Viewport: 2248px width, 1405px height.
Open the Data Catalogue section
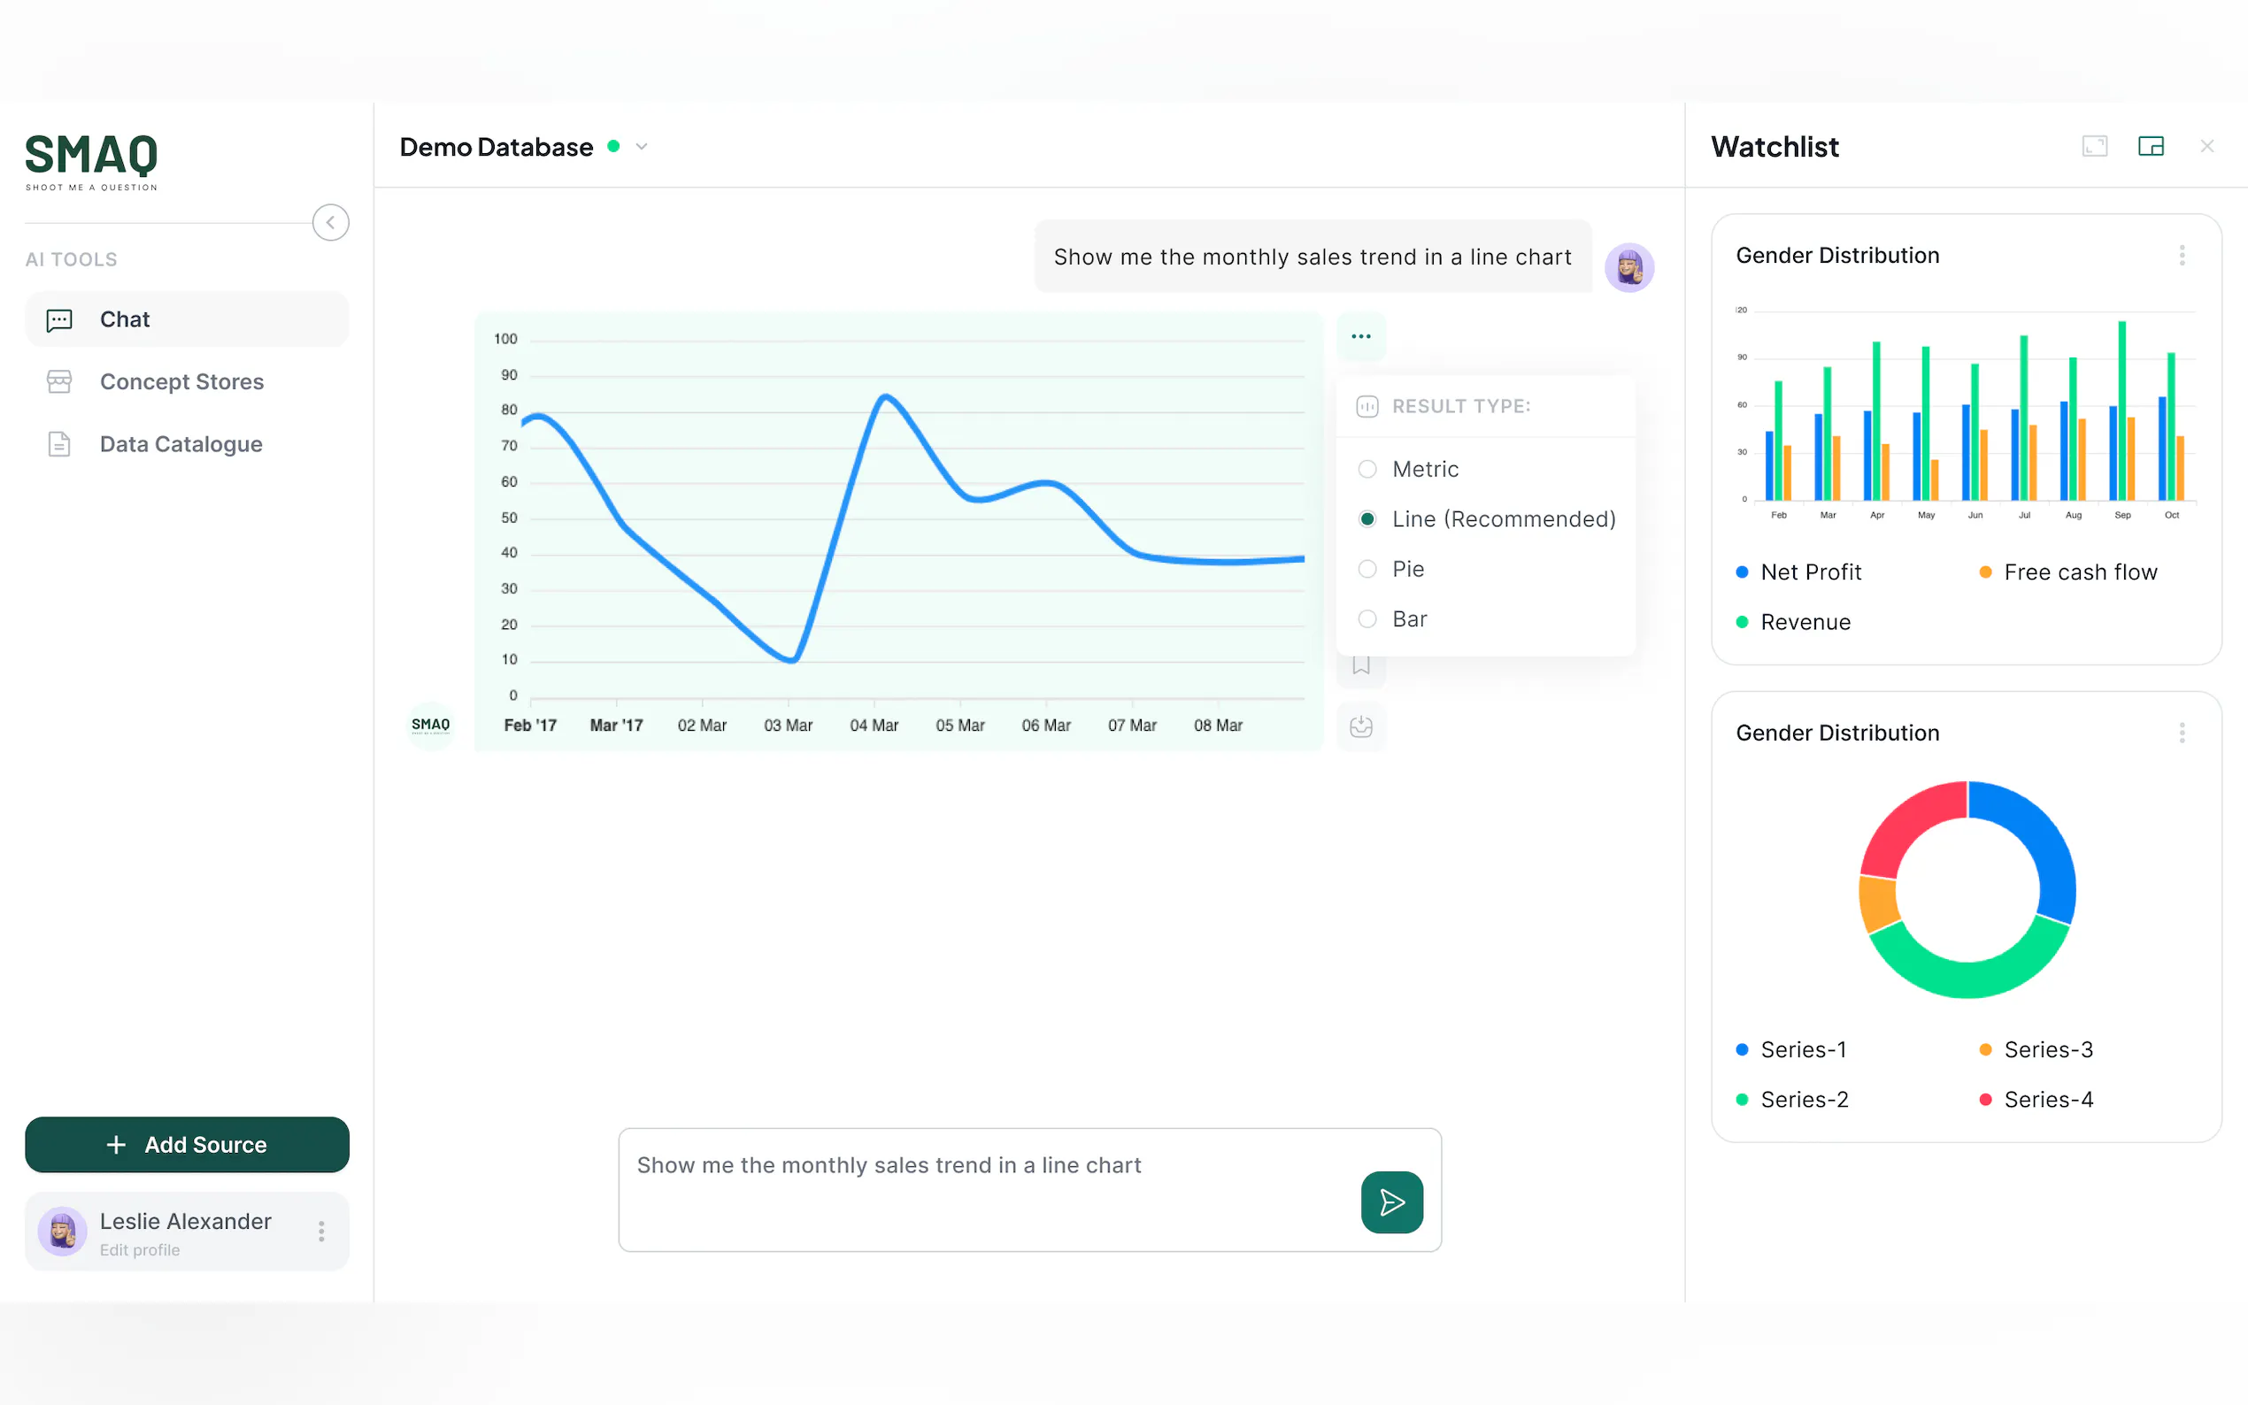(181, 444)
